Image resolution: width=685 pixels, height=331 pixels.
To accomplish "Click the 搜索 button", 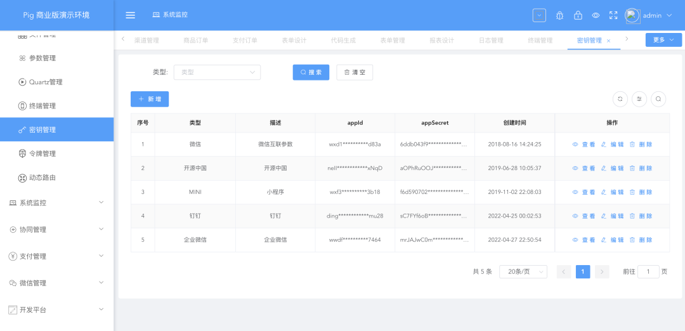I will (311, 72).
